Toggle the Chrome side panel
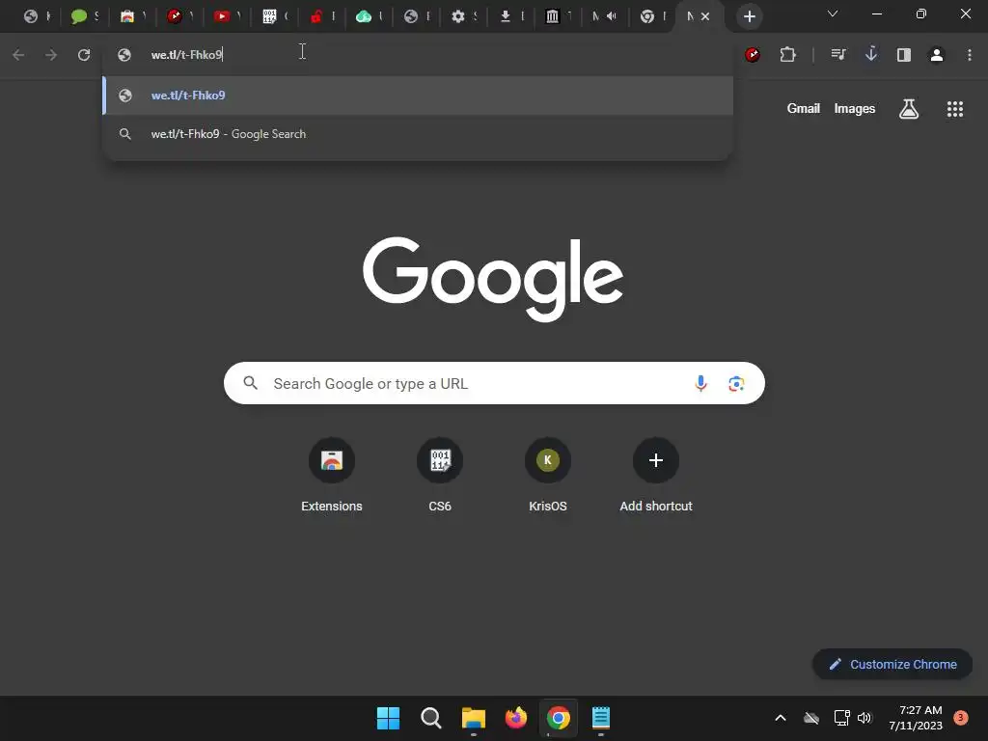The image size is (988, 741). click(904, 55)
